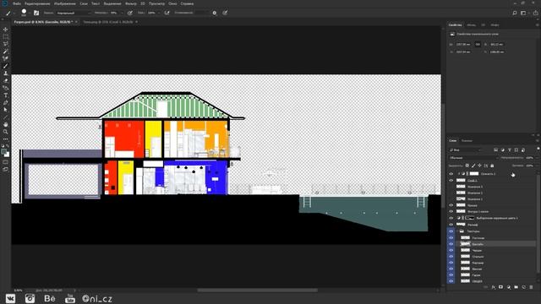
Task: Select the Clone Stamp tool
Action: pos(6,73)
